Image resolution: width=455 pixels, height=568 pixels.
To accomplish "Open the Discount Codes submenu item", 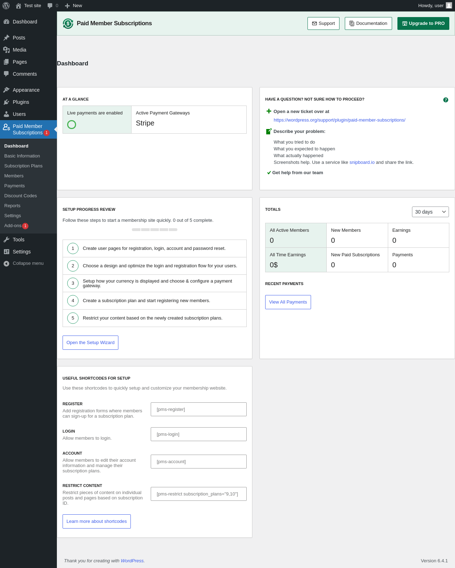I will point(21,196).
